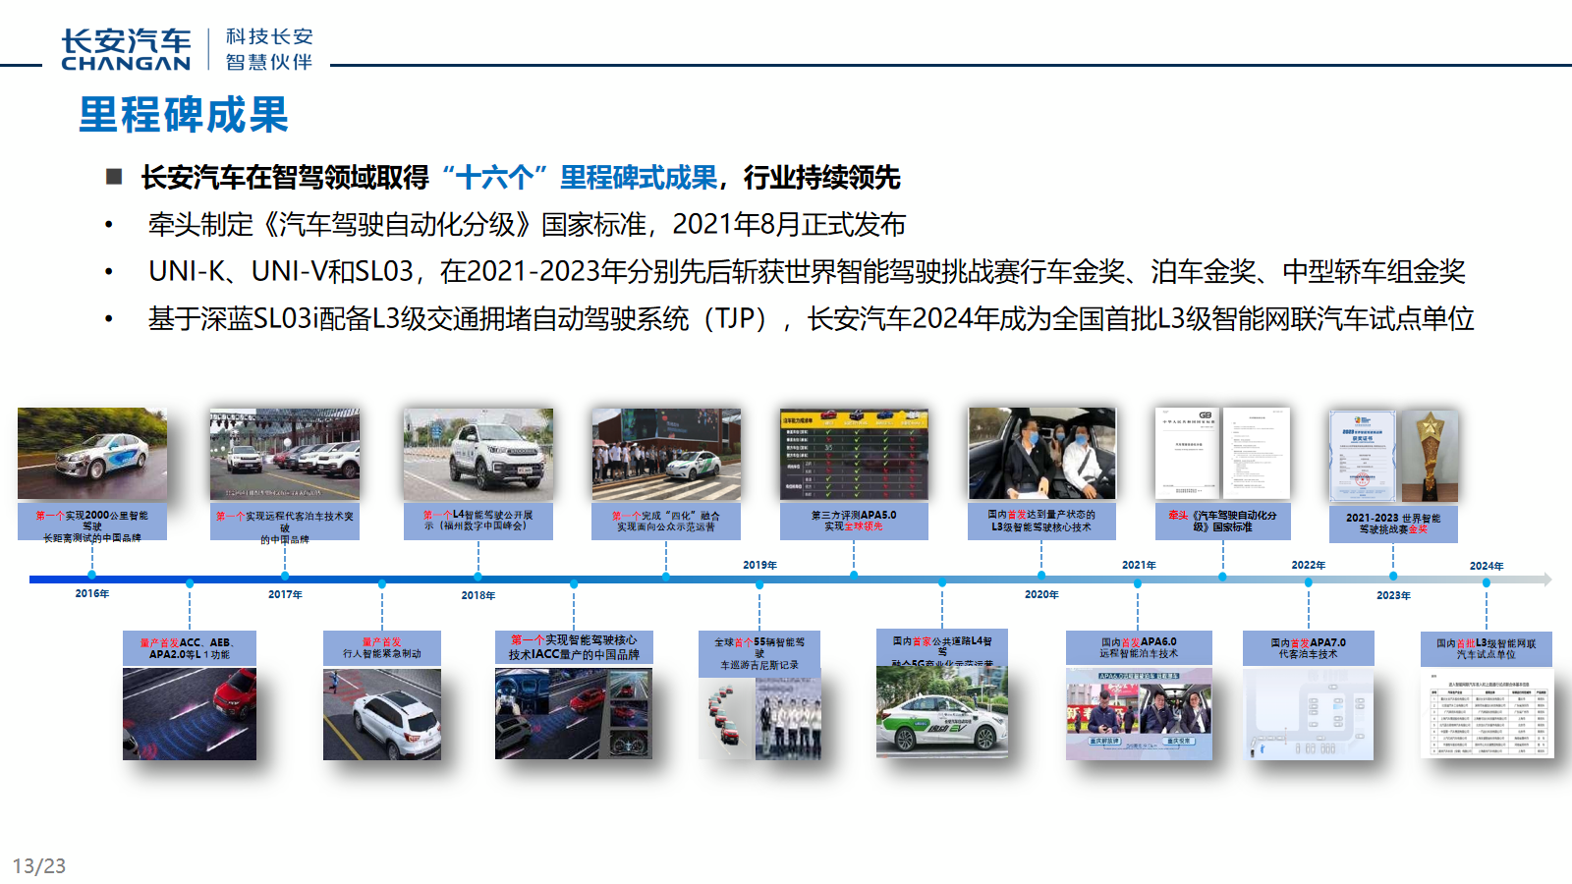The height and width of the screenshot is (884, 1572).
Task: Select the 2021年 year label
Action: pos(1139,566)
